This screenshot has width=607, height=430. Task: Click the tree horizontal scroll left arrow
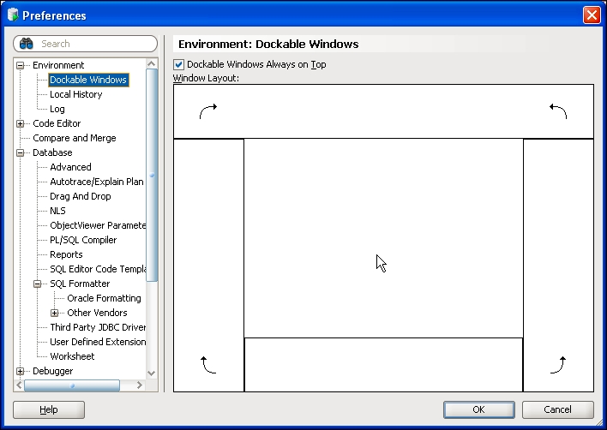[19, 385]
